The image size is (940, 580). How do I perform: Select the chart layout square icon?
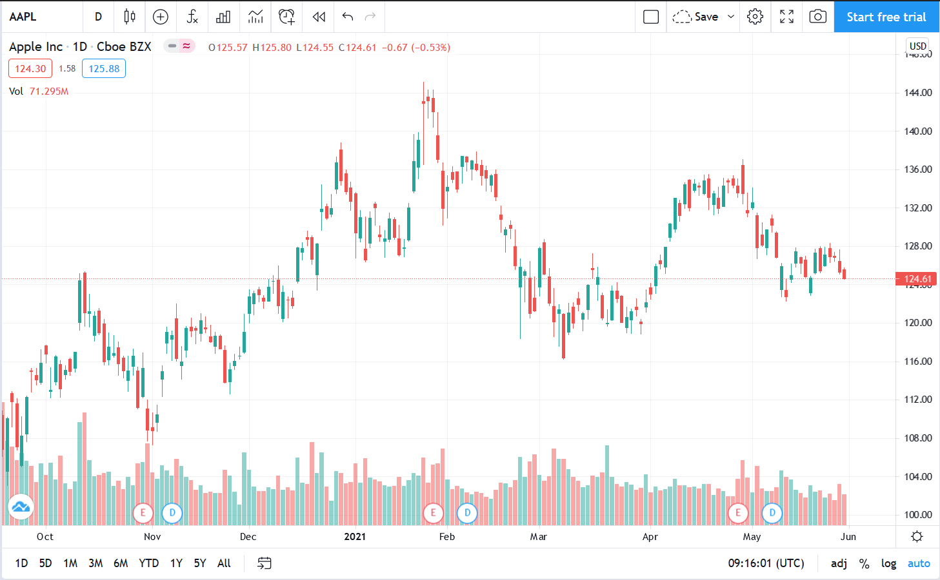click(651, 17)
